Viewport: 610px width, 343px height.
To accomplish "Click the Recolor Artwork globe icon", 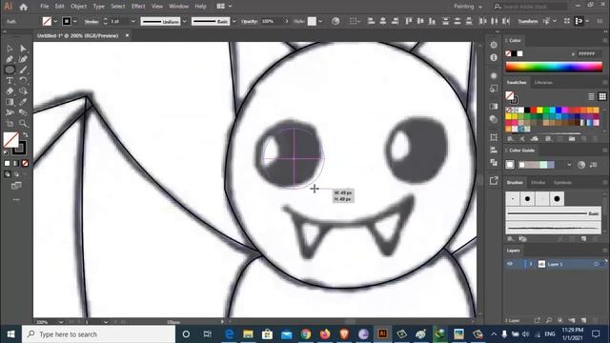I will pos(335,21).
